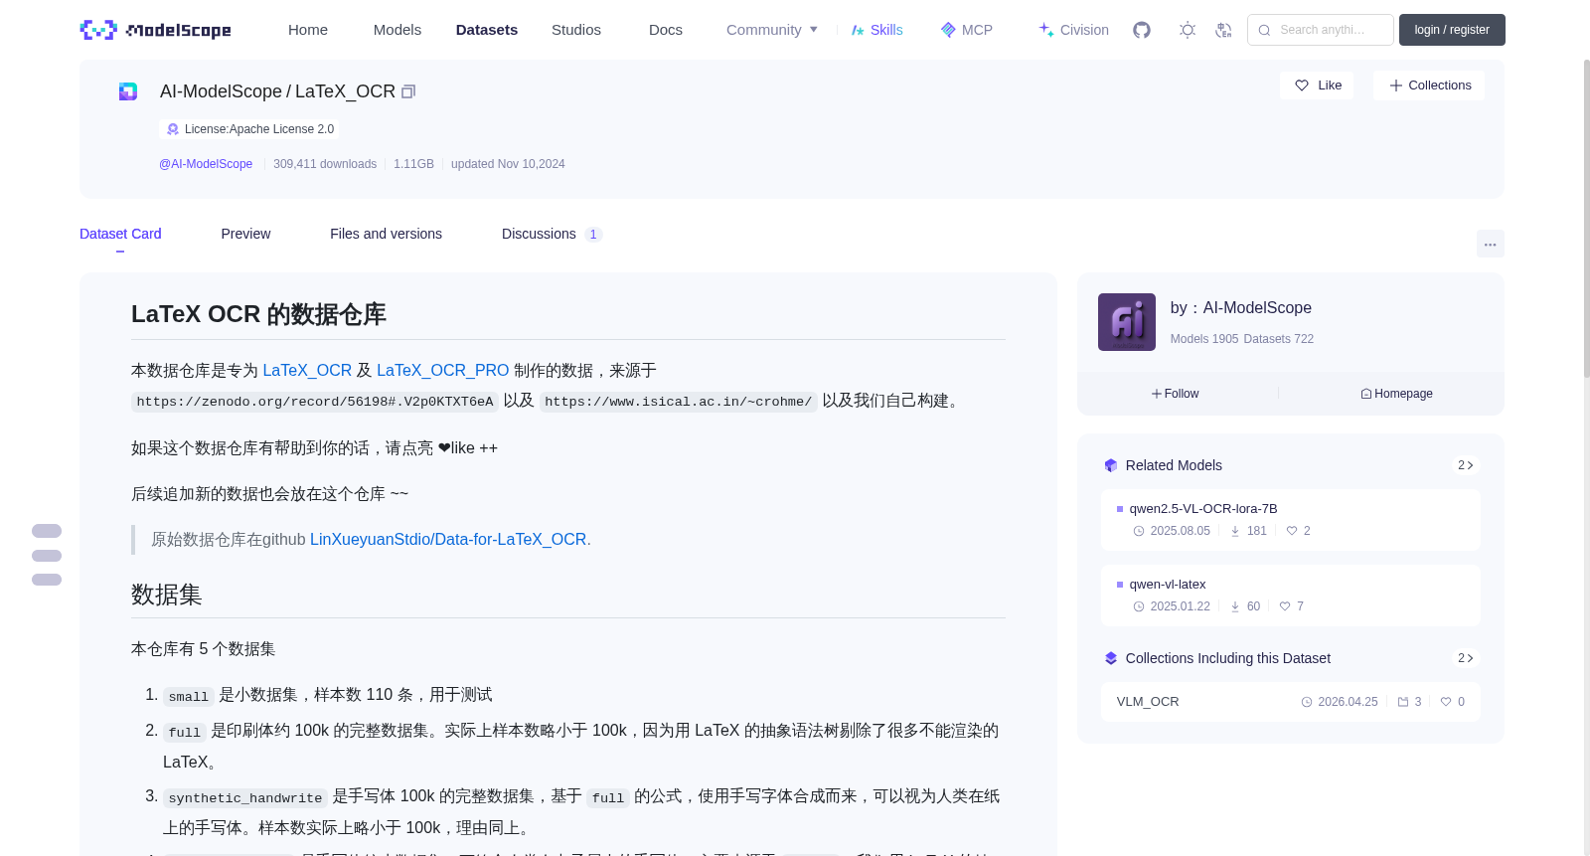Copy dataset name using copy icon
This screenshot has height=856, width=1590.
point(408,91)
